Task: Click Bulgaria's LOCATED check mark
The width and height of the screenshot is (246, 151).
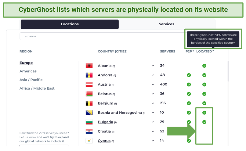Action: pyautogui.click(x=204, y=122)
